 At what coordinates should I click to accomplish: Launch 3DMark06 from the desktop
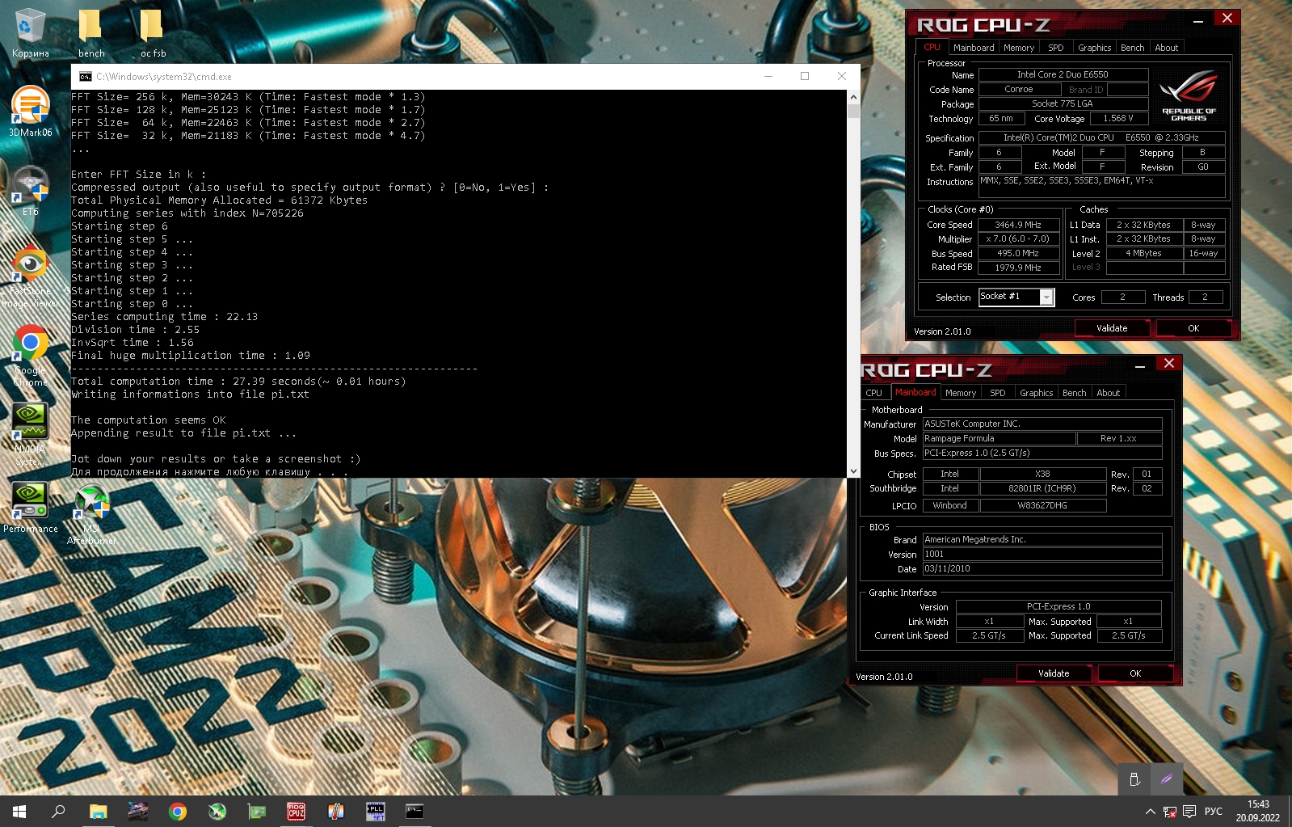coord(30,112)
